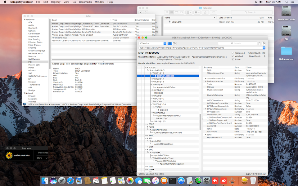
Task: Switch IORegistryExplorer to column browser view
Action: pos(174,43)
